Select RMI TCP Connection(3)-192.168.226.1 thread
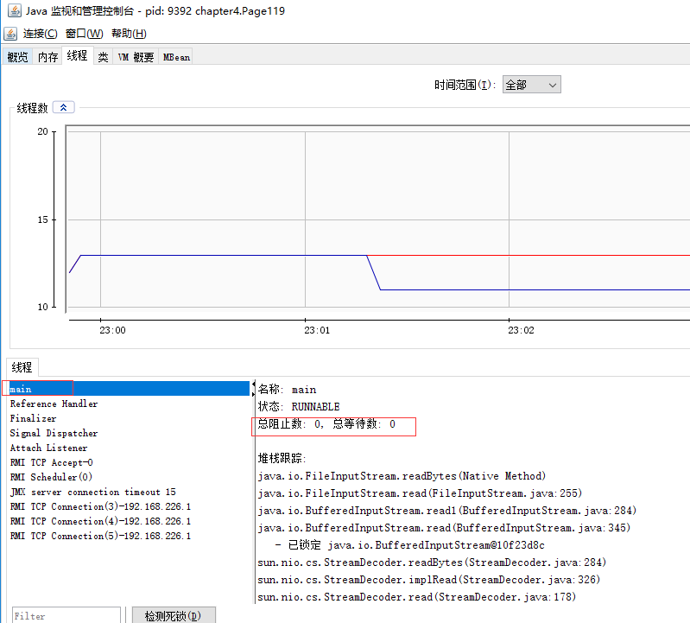The width and height of the screenshot is (690, 623). coord(100,506)
